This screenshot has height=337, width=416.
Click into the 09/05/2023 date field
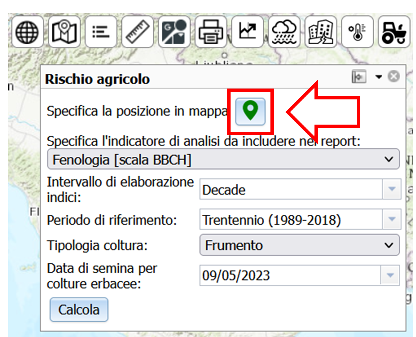[290, 275]
